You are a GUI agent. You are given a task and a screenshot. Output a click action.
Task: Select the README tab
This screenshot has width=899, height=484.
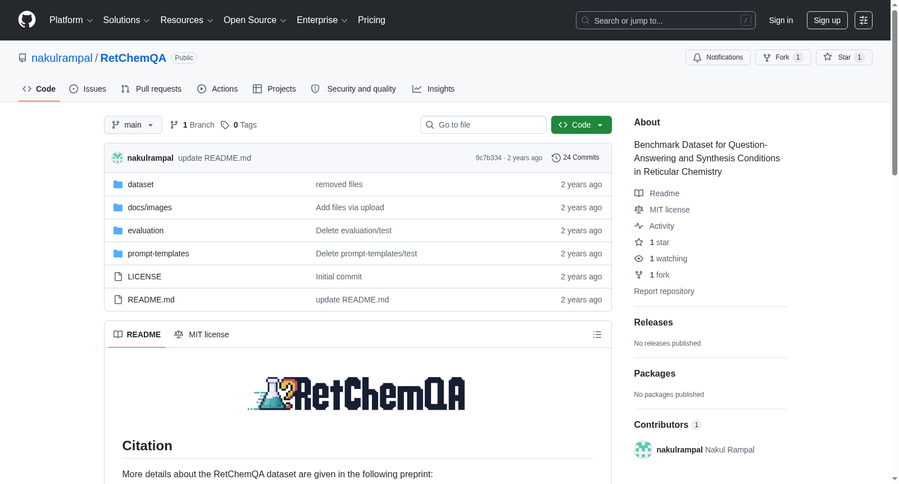137,334
